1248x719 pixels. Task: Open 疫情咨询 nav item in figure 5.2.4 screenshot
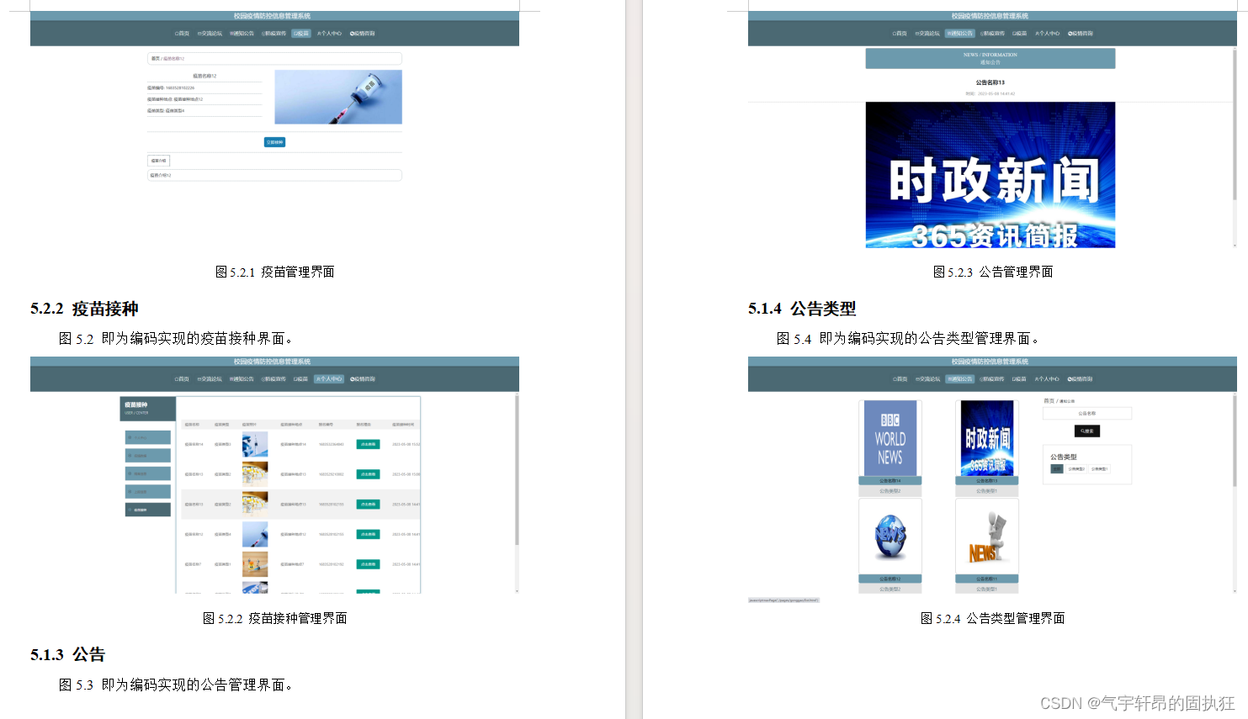[1081, 379]
